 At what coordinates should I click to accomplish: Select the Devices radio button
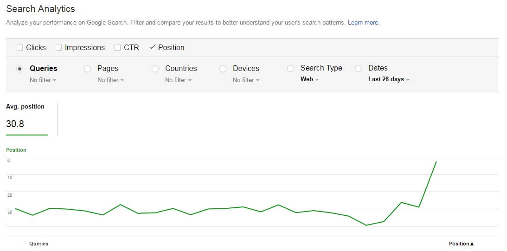223,69
